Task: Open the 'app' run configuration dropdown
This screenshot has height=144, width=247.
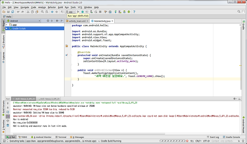Action: point(70,12)
